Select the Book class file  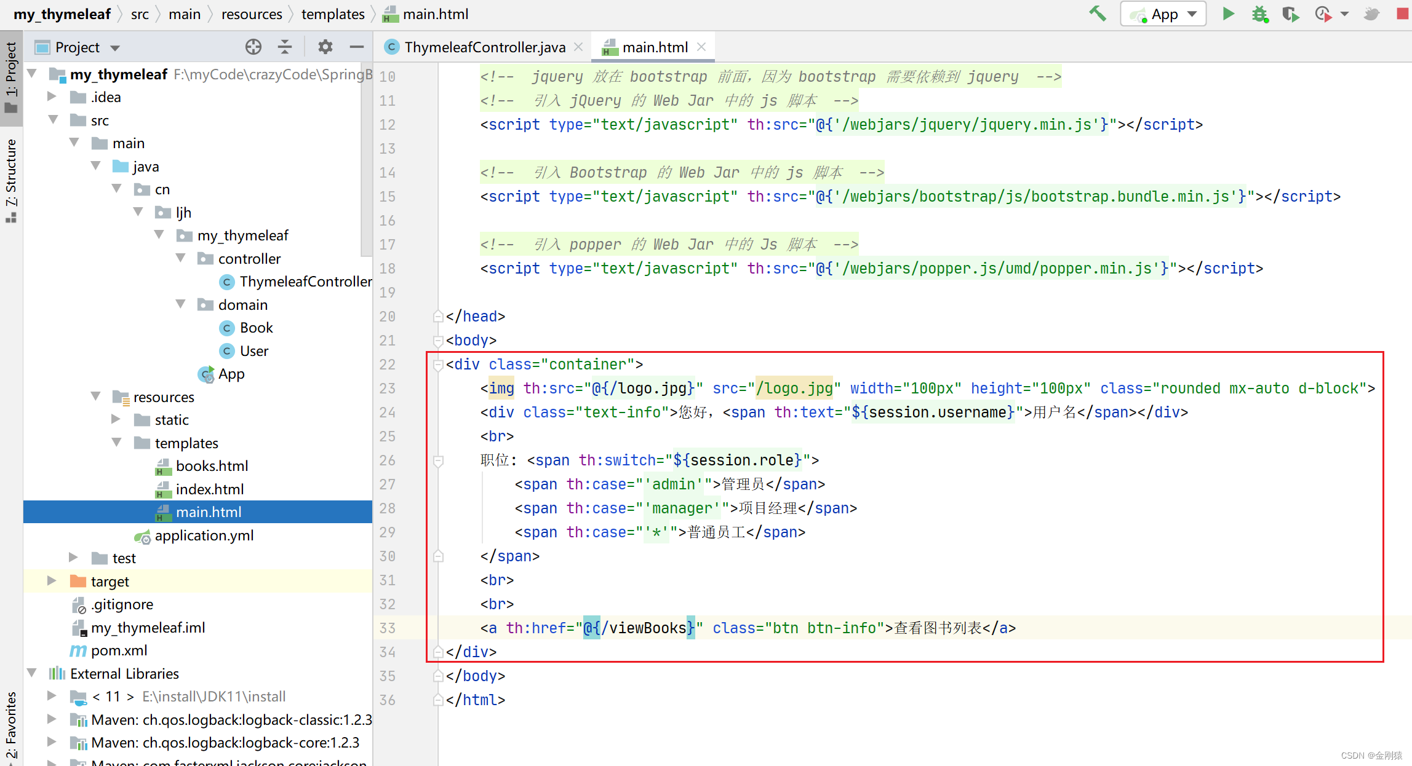(246, 328)
